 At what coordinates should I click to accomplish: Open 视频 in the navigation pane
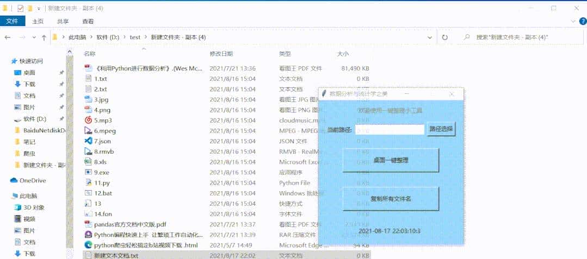[29, 219]
